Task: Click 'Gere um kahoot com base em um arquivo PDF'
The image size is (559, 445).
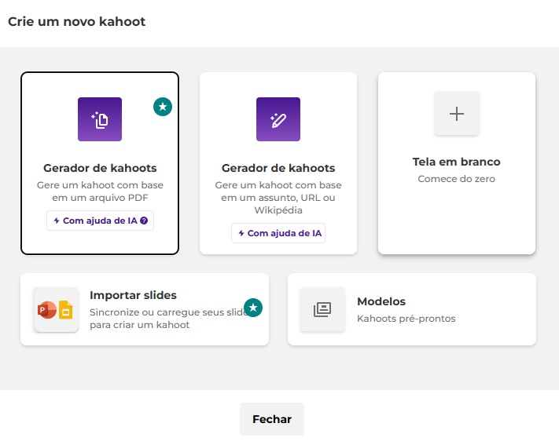Action: pos(100,191)
